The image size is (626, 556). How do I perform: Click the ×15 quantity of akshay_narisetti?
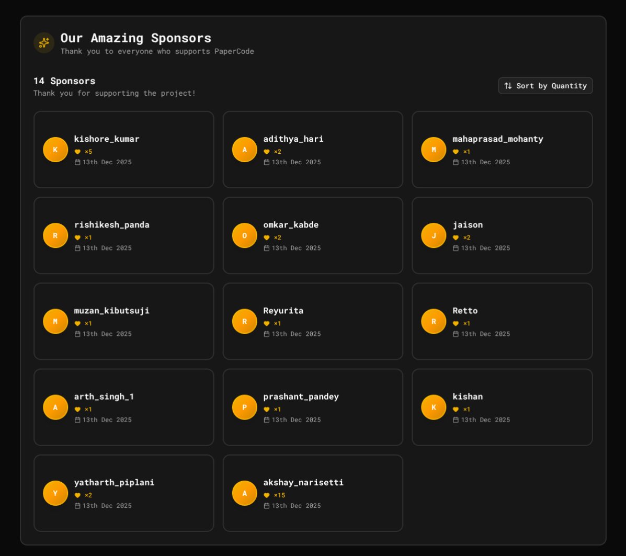(x=279, y=495)
